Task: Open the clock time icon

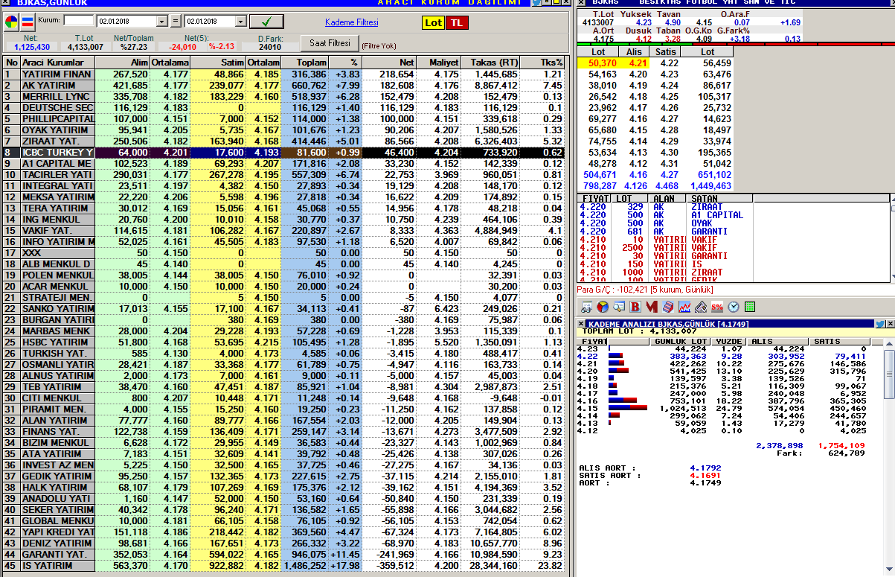Action: pyautogui.click(x=734, y=307)
